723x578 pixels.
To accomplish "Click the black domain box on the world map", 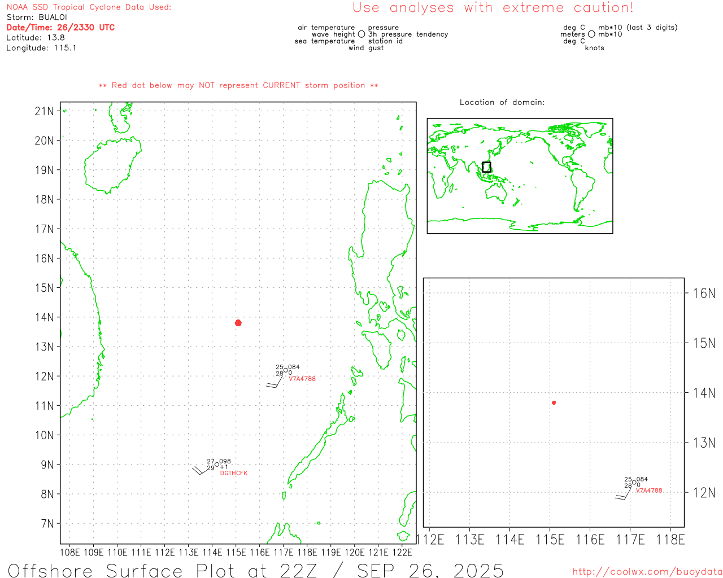I will (x=486, y=167).
